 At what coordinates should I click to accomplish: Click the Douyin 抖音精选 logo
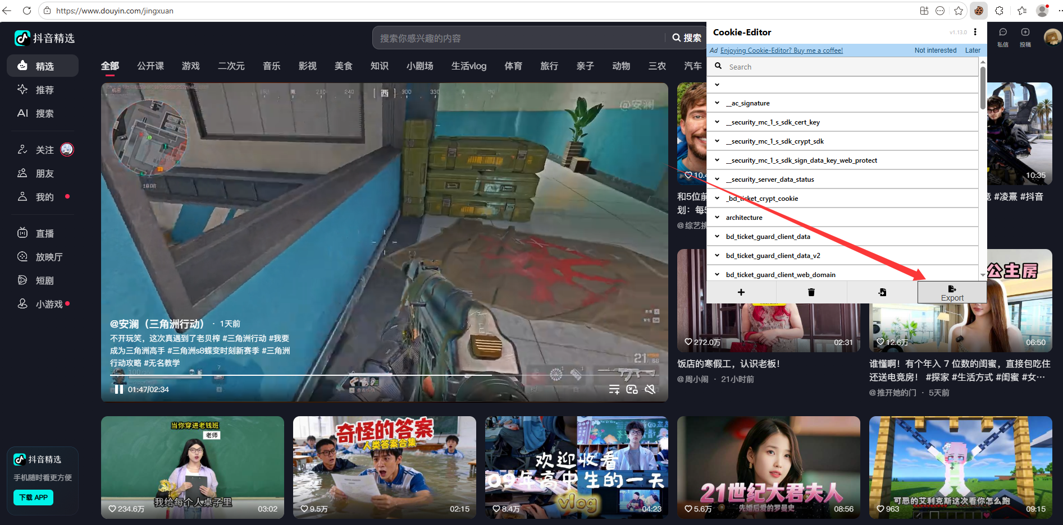click(45, 38)
